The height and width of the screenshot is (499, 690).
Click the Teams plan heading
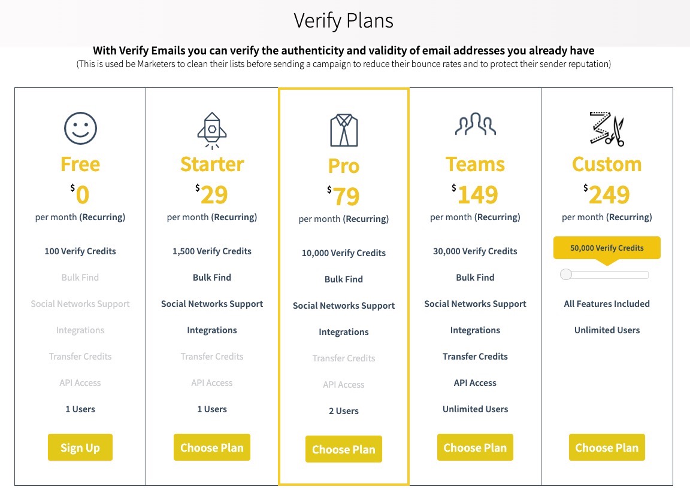pyautogui.click(x=475, y=165)
